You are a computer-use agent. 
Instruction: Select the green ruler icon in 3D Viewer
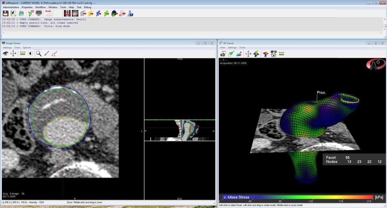[281, 54]
